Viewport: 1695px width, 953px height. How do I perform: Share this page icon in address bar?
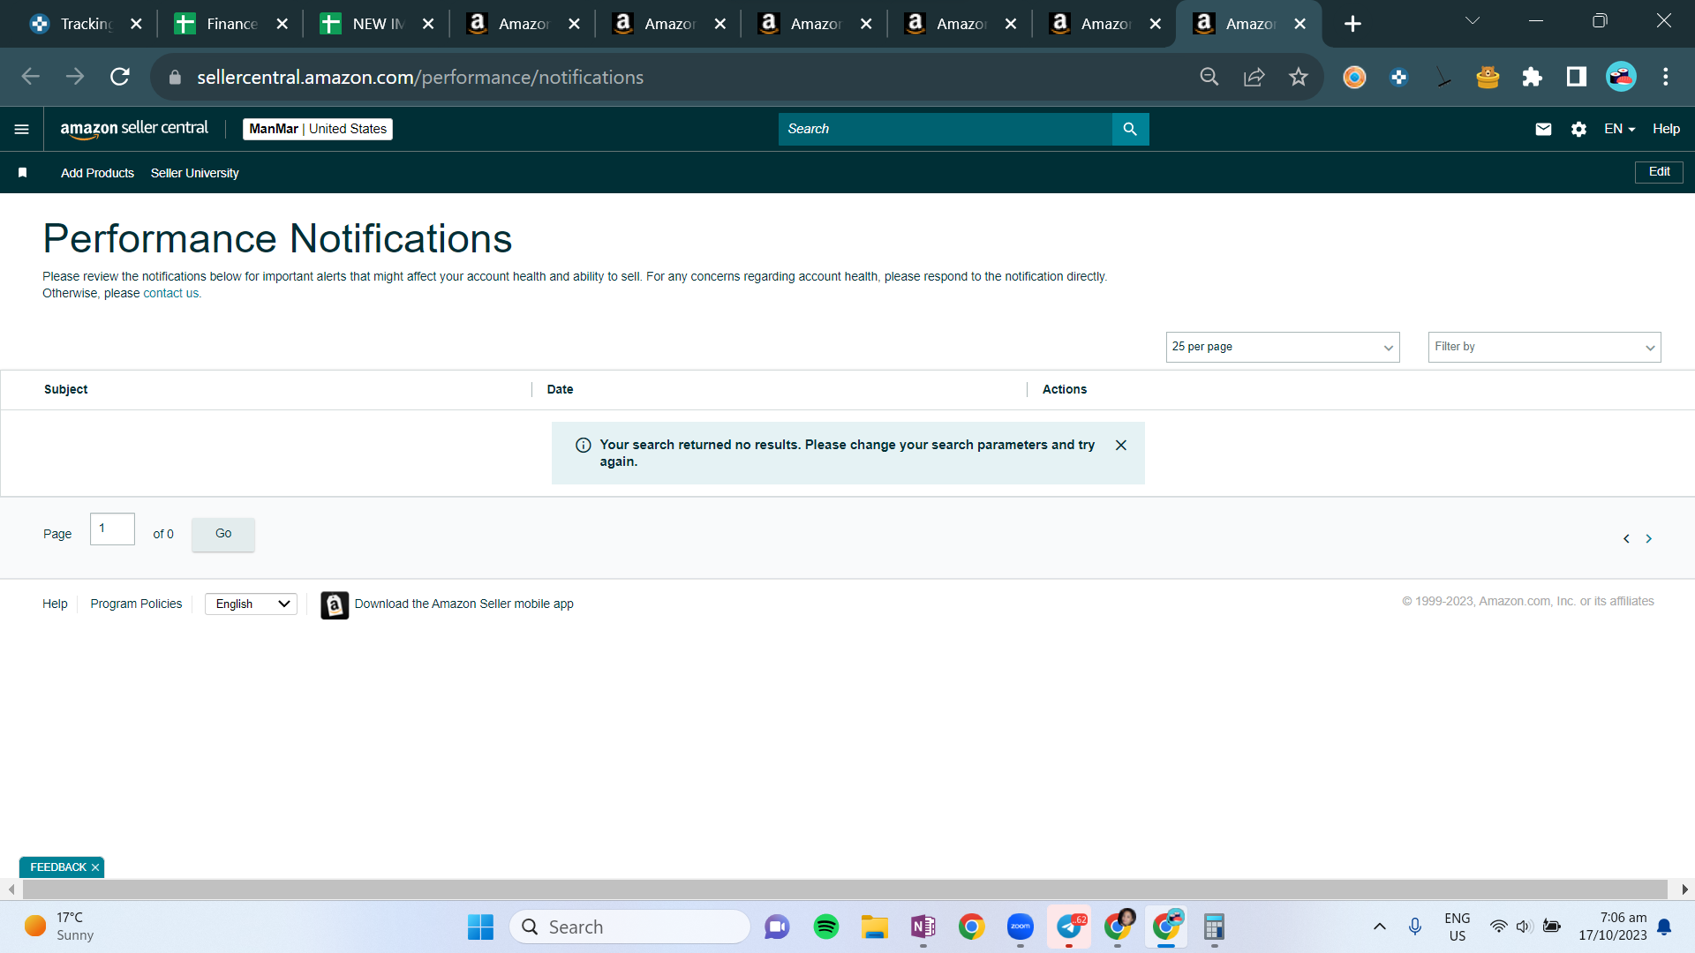(1254, 77)
